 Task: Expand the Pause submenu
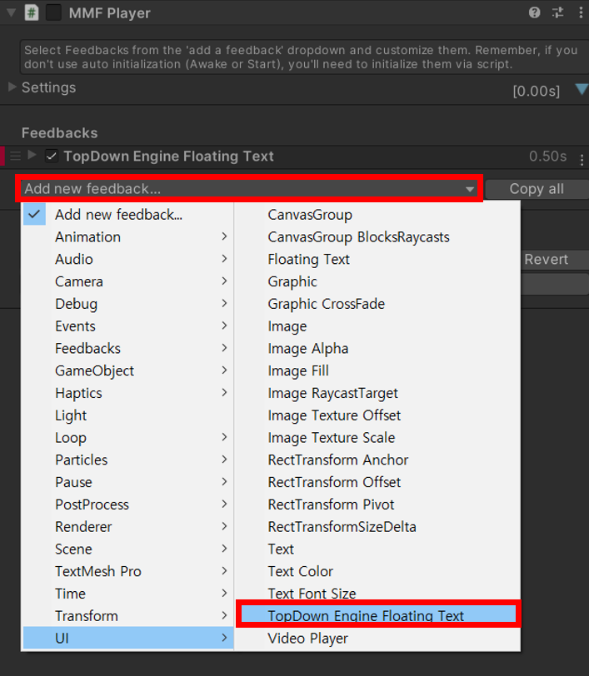tap(128, 482)
